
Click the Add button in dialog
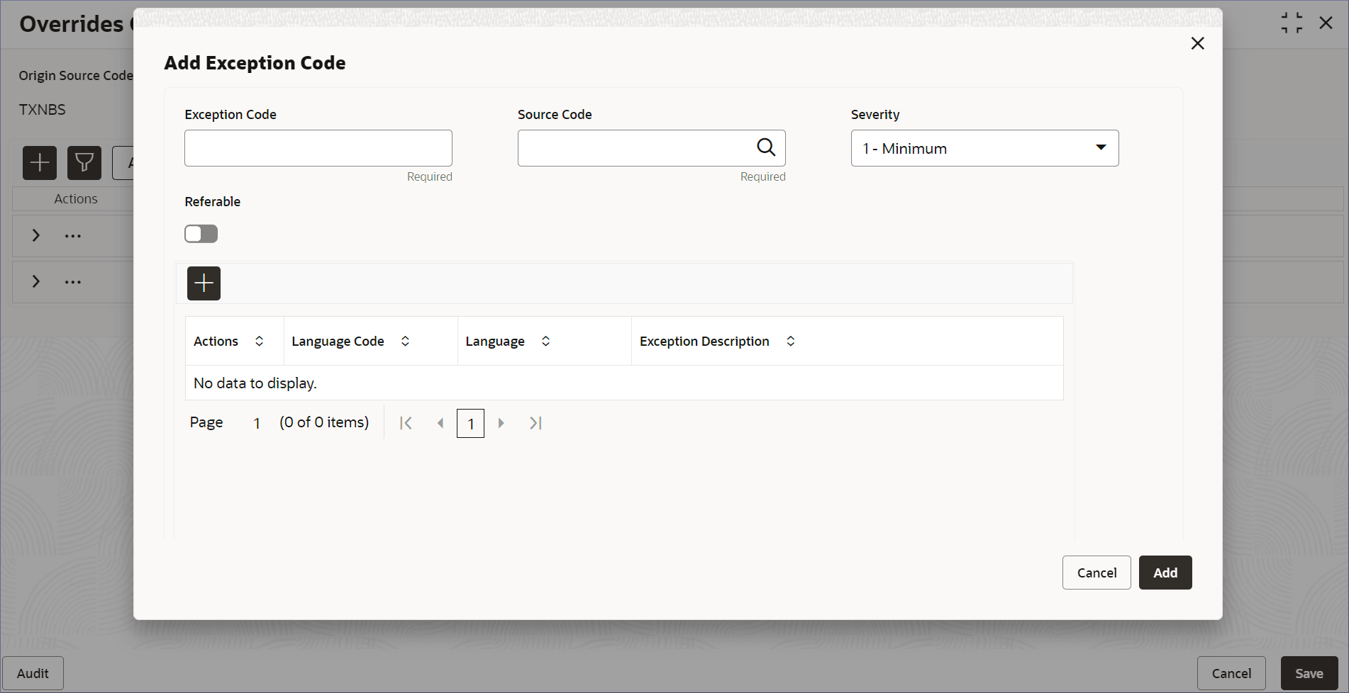(x=1165, y=573)
